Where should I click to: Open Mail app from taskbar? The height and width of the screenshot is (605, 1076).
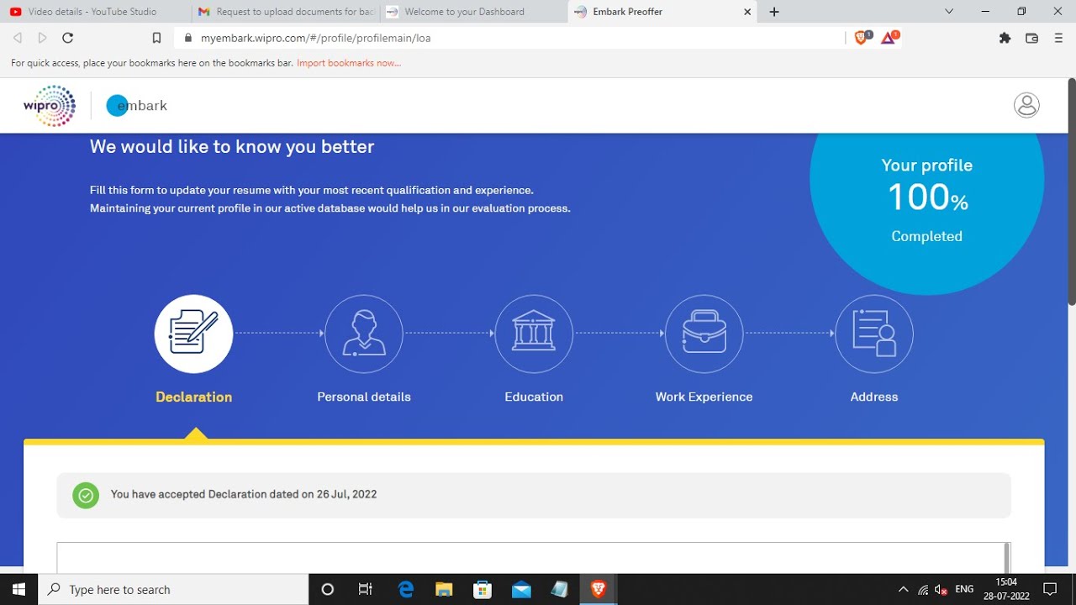[521, 590]
